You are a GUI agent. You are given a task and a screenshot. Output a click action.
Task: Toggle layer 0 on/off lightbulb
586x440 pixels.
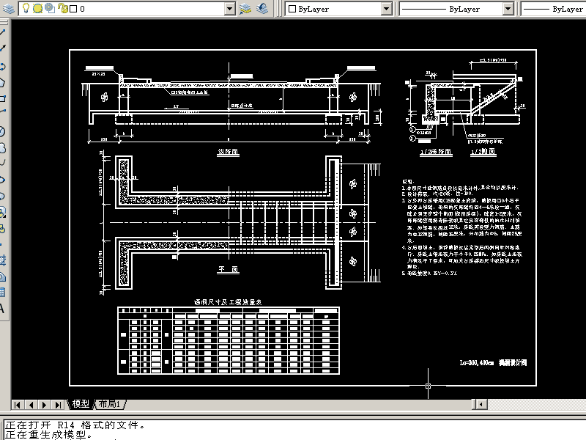click(x=26, y=8)
